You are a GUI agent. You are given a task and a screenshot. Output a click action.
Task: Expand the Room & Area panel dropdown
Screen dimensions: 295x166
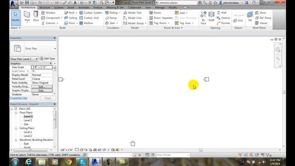173,28
